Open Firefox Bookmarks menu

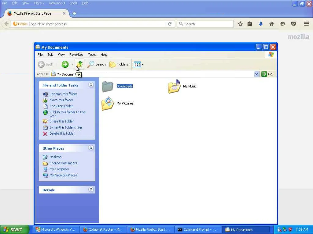tap(57, 3)
